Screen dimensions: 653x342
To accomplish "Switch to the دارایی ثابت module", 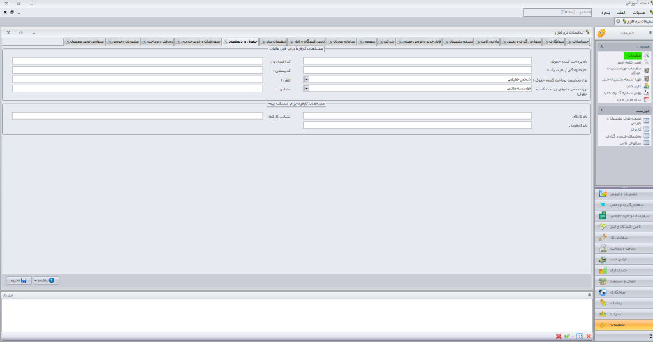I will (624, 259).
